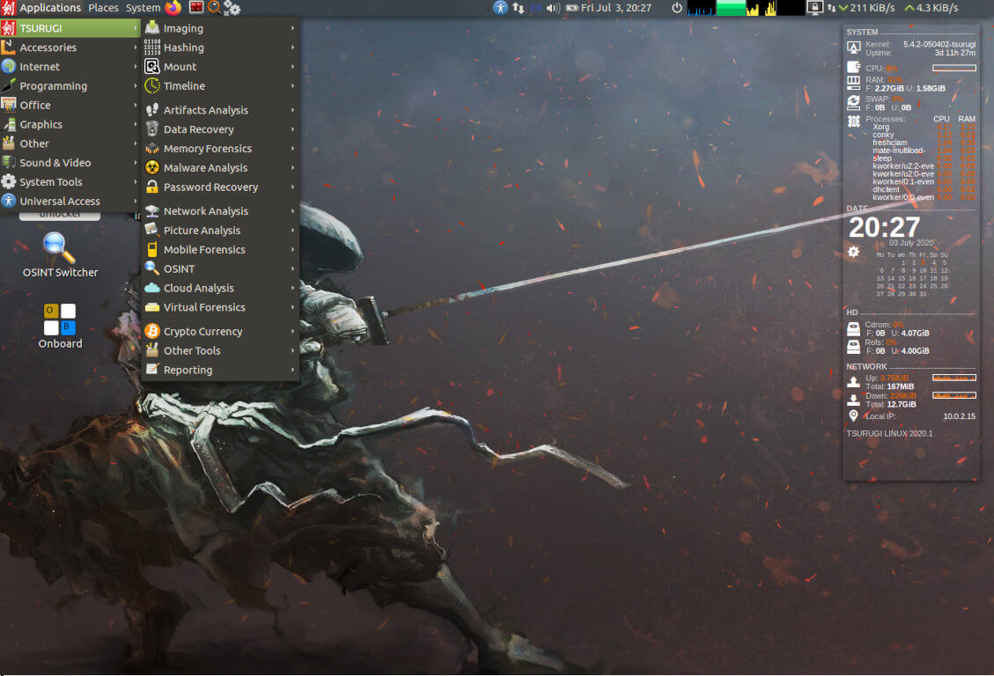Select the Internet category

70,67
